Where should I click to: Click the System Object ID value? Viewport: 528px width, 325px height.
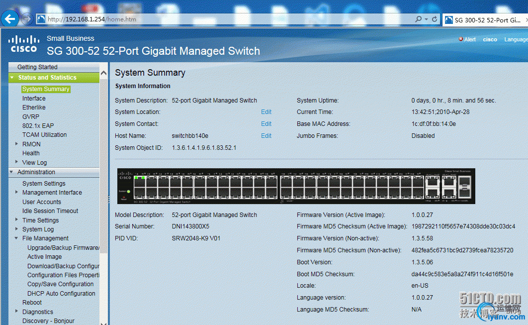click(x=204, y=148)
